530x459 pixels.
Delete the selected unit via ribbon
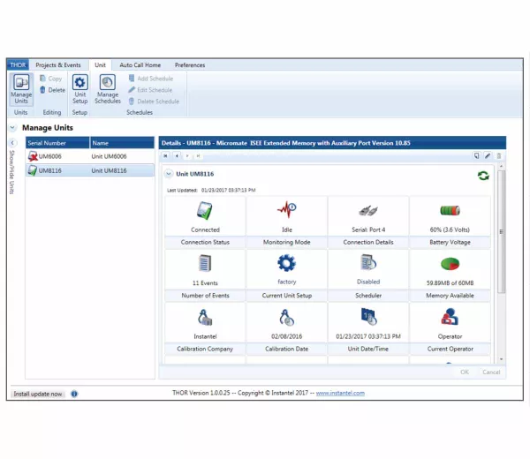pyautogui.click(x=52, y=90)
